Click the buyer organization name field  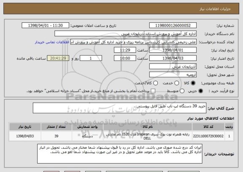tap(126, 34)
